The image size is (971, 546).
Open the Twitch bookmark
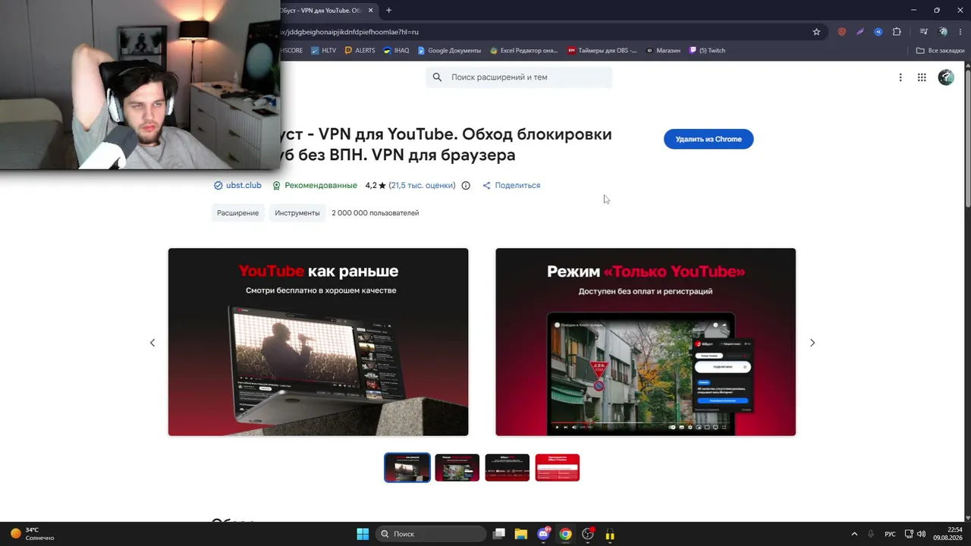[707, 51]
